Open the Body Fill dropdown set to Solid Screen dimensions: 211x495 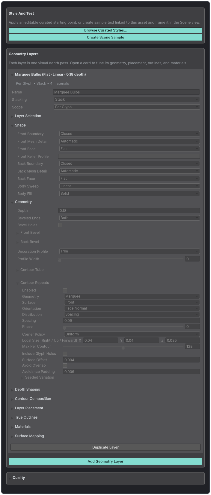coord(129,194)
